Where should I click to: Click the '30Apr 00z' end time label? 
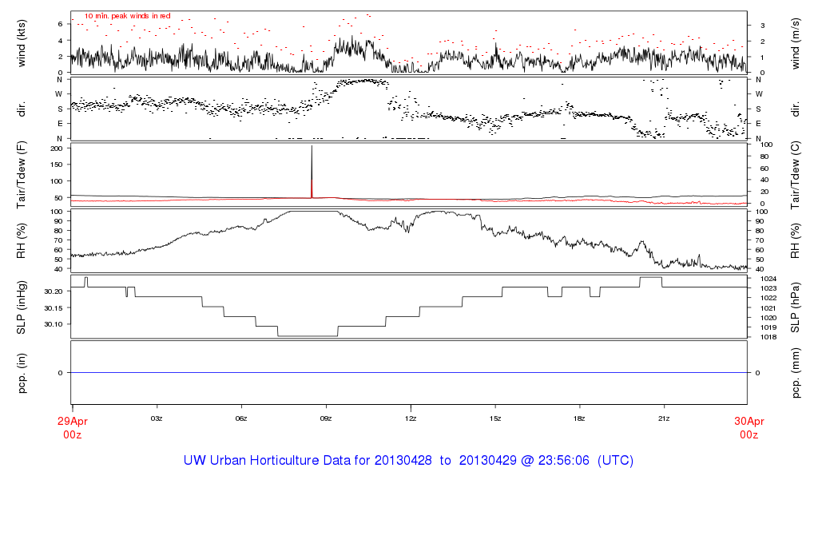pyautogui.click(x=749, y=427)
